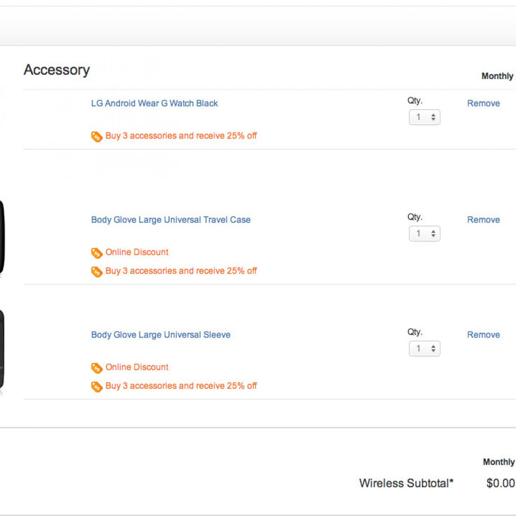Click Travel Case product thumbnail image
The height and width of the screenshot is (516, 516).
[x=2, y=237]
